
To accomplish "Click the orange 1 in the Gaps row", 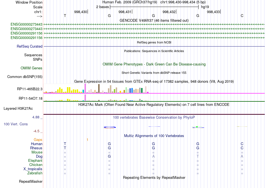I will click(87, 140).
